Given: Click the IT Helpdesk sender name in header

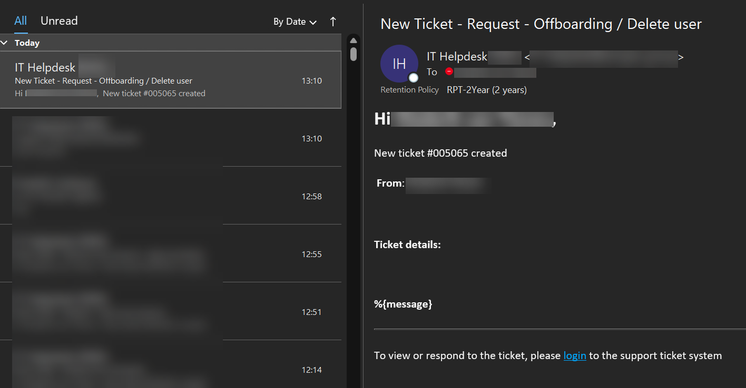Looking at the screenshot, I should coord(457,57).
